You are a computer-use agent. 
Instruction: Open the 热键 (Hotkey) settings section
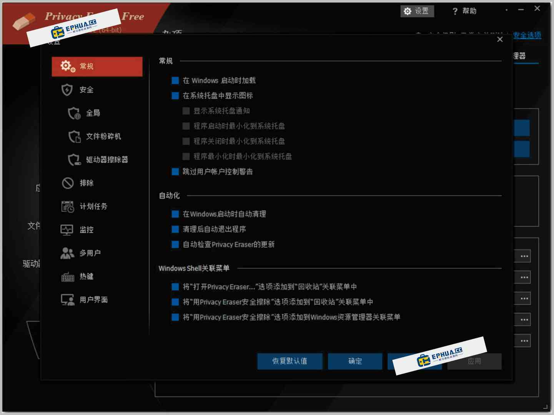pyautogui.click(x=86, y=277)
